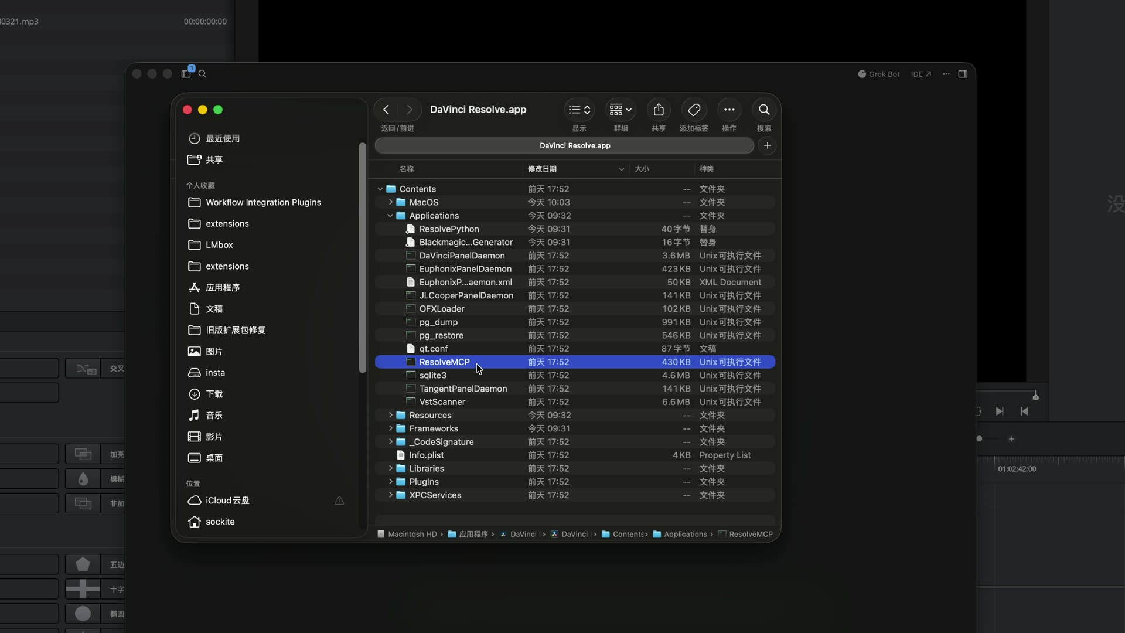
Task: Click the add tag icon in toolbar
Action: (694, 110)
